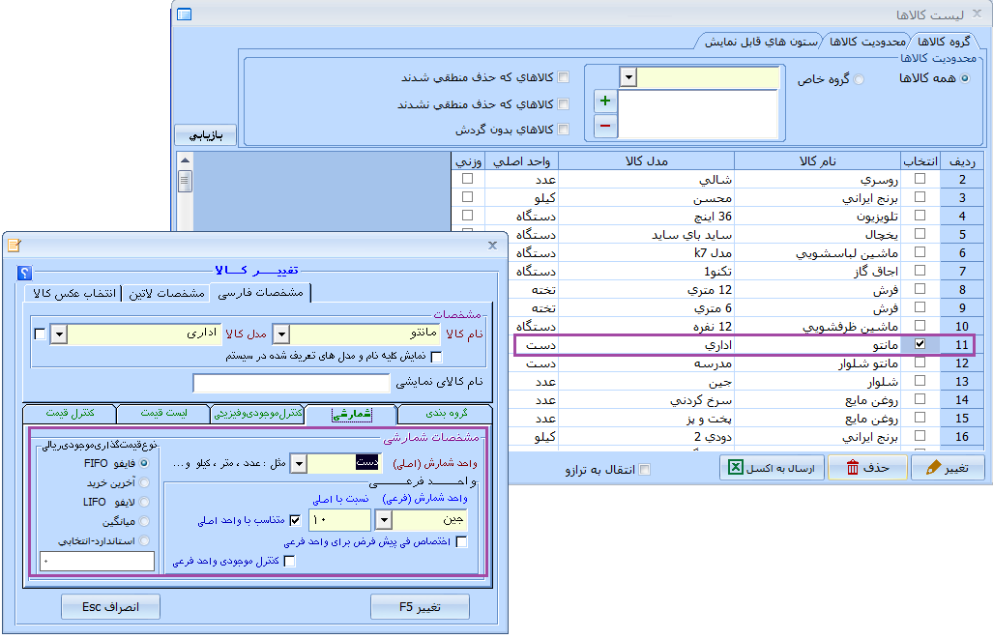Click the ارسال به اکسل Excel export button
The image size is (993, 639).
click(x=772, y=468)
